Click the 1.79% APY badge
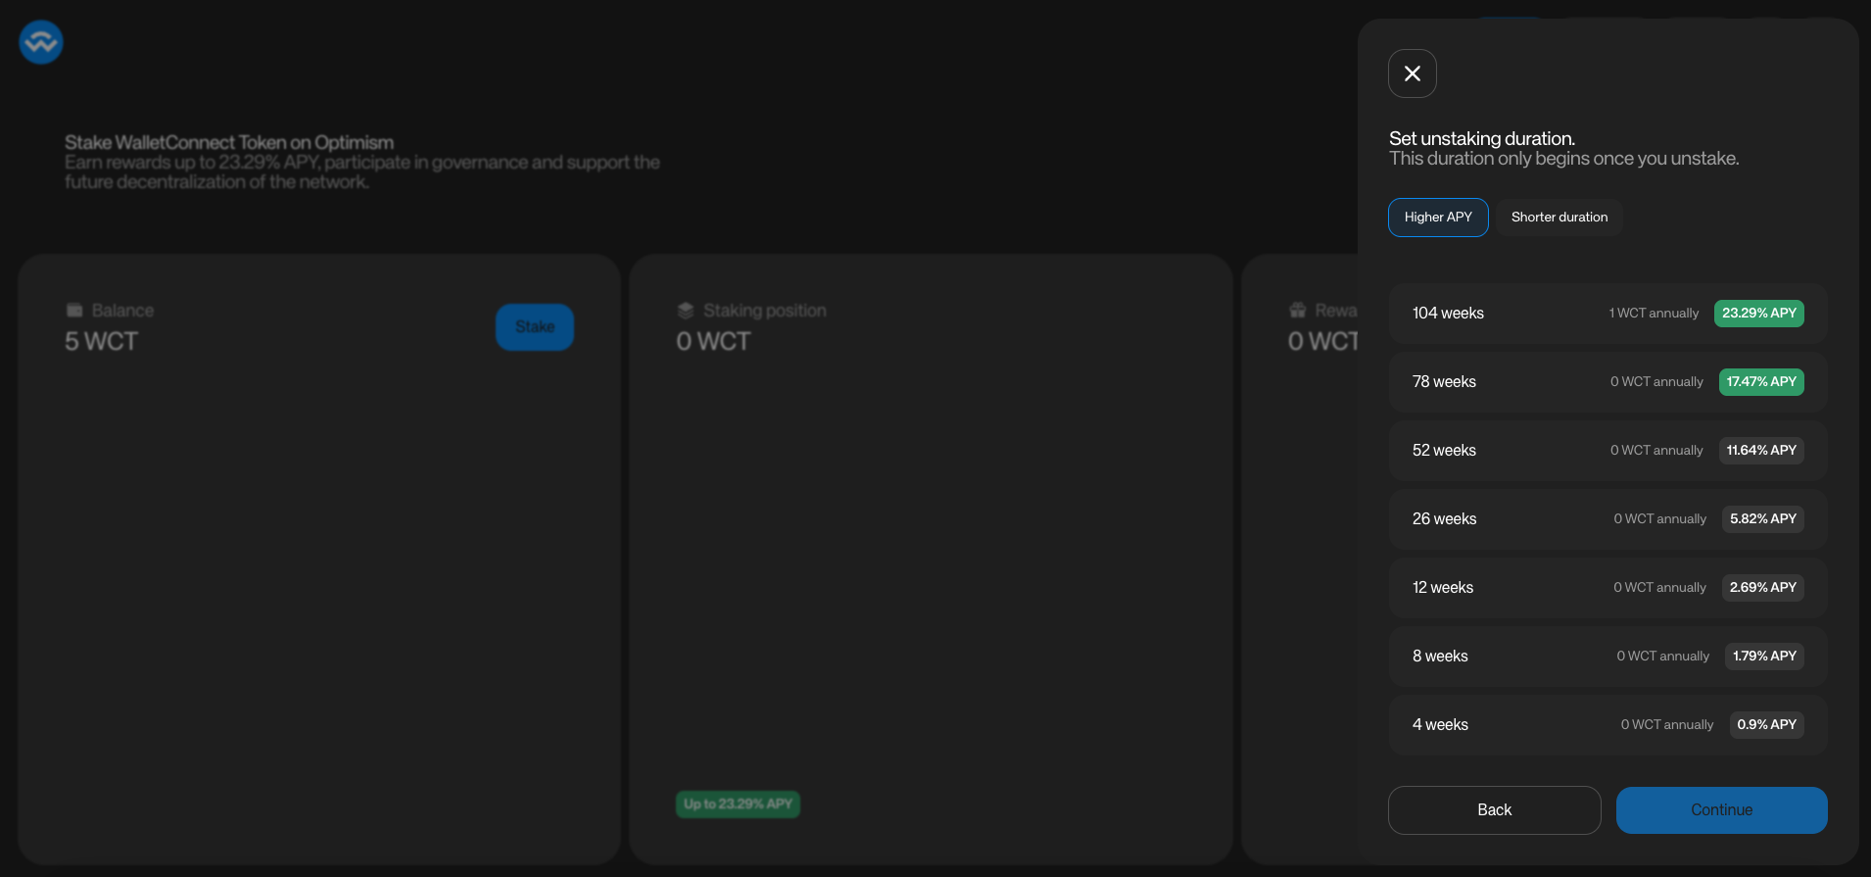Viewport: 1871px width, 877px height. click(x=1764, y=657)
